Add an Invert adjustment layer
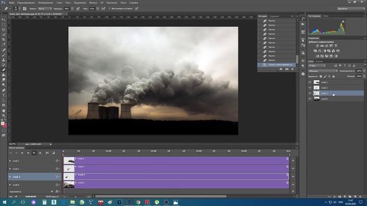 click(x=317, y=56)
